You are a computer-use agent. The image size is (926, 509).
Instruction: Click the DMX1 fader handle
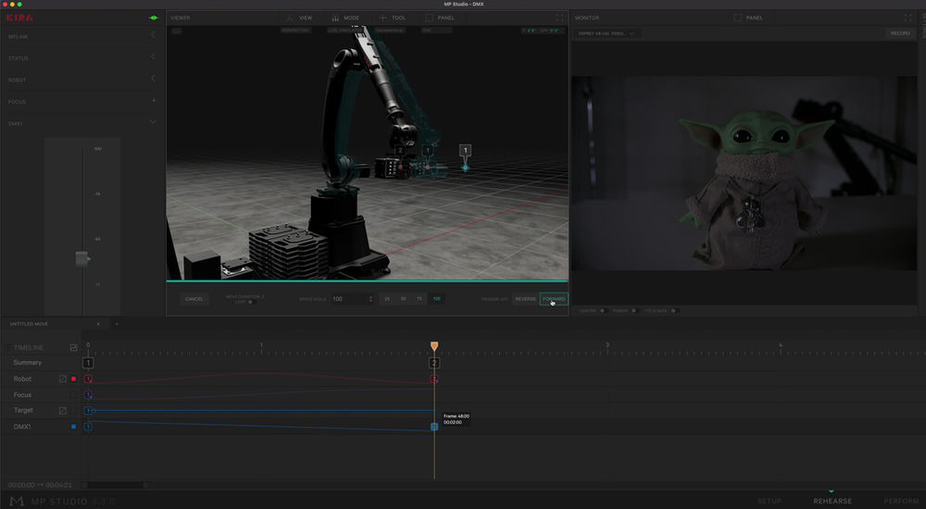point(82,260)
